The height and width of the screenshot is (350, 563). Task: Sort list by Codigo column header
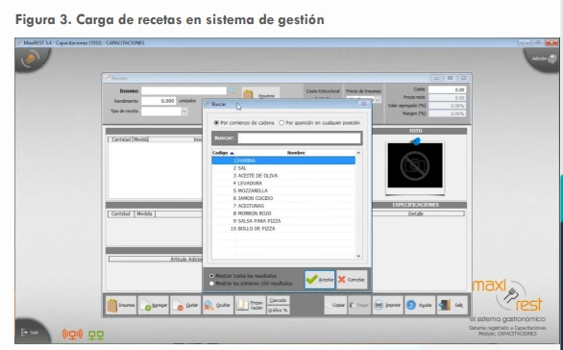click(224, 153)
